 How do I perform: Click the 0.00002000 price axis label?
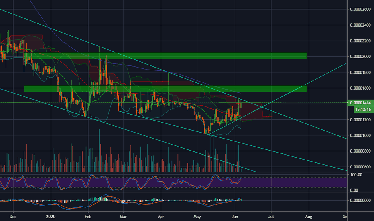pos(360,57)
